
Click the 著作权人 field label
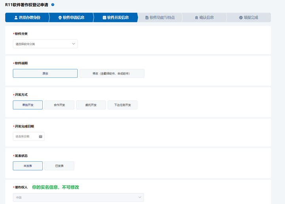click(x=21, y=187)
